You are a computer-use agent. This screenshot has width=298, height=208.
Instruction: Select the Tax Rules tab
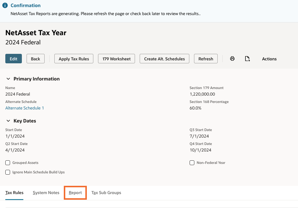(14, 193)
